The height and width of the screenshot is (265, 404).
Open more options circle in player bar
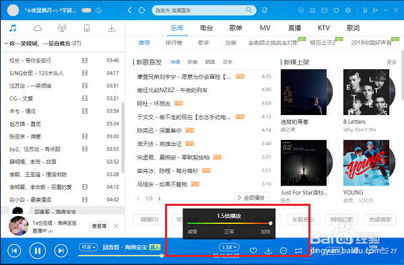[283, 251]
